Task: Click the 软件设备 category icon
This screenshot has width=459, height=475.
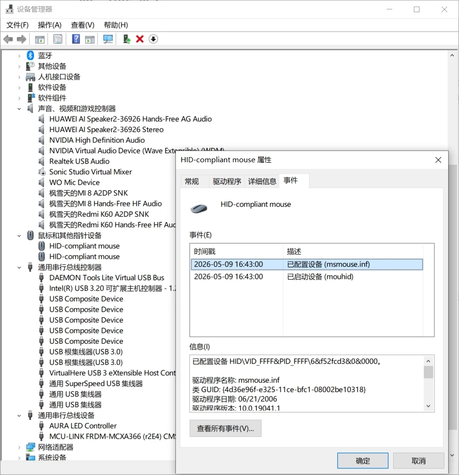Action: tap(30, 87)
